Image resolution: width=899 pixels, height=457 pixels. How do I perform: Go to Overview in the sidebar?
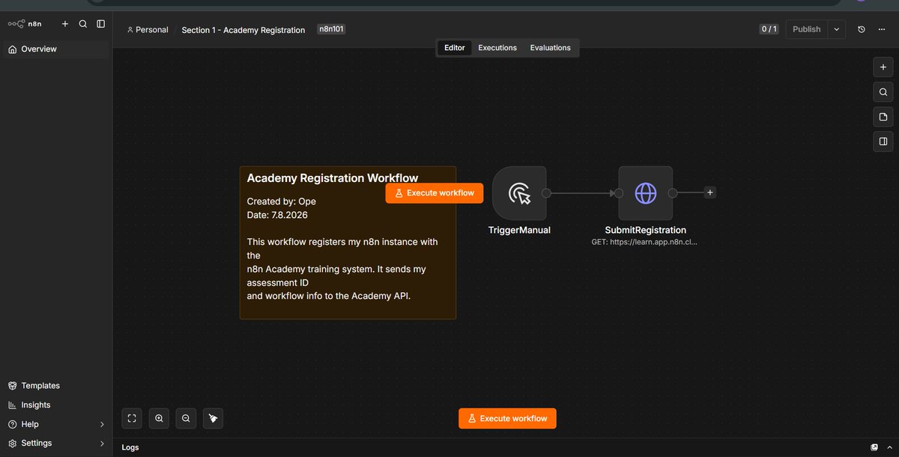pos(56,49)
